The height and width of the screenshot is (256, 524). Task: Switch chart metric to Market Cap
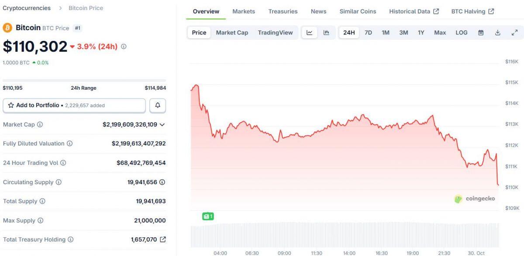pos(232,32)
